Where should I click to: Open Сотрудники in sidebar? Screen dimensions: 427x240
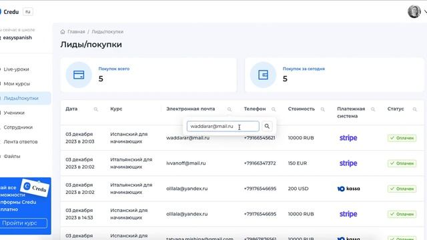point(18,127)
